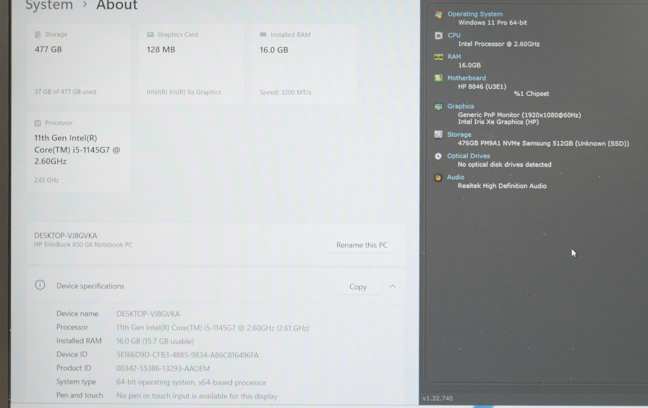Image resolution: width=648 pixels, height=408 pixels.
Task: Select the 128 MB graphics memory value
Action: point(161,50)
